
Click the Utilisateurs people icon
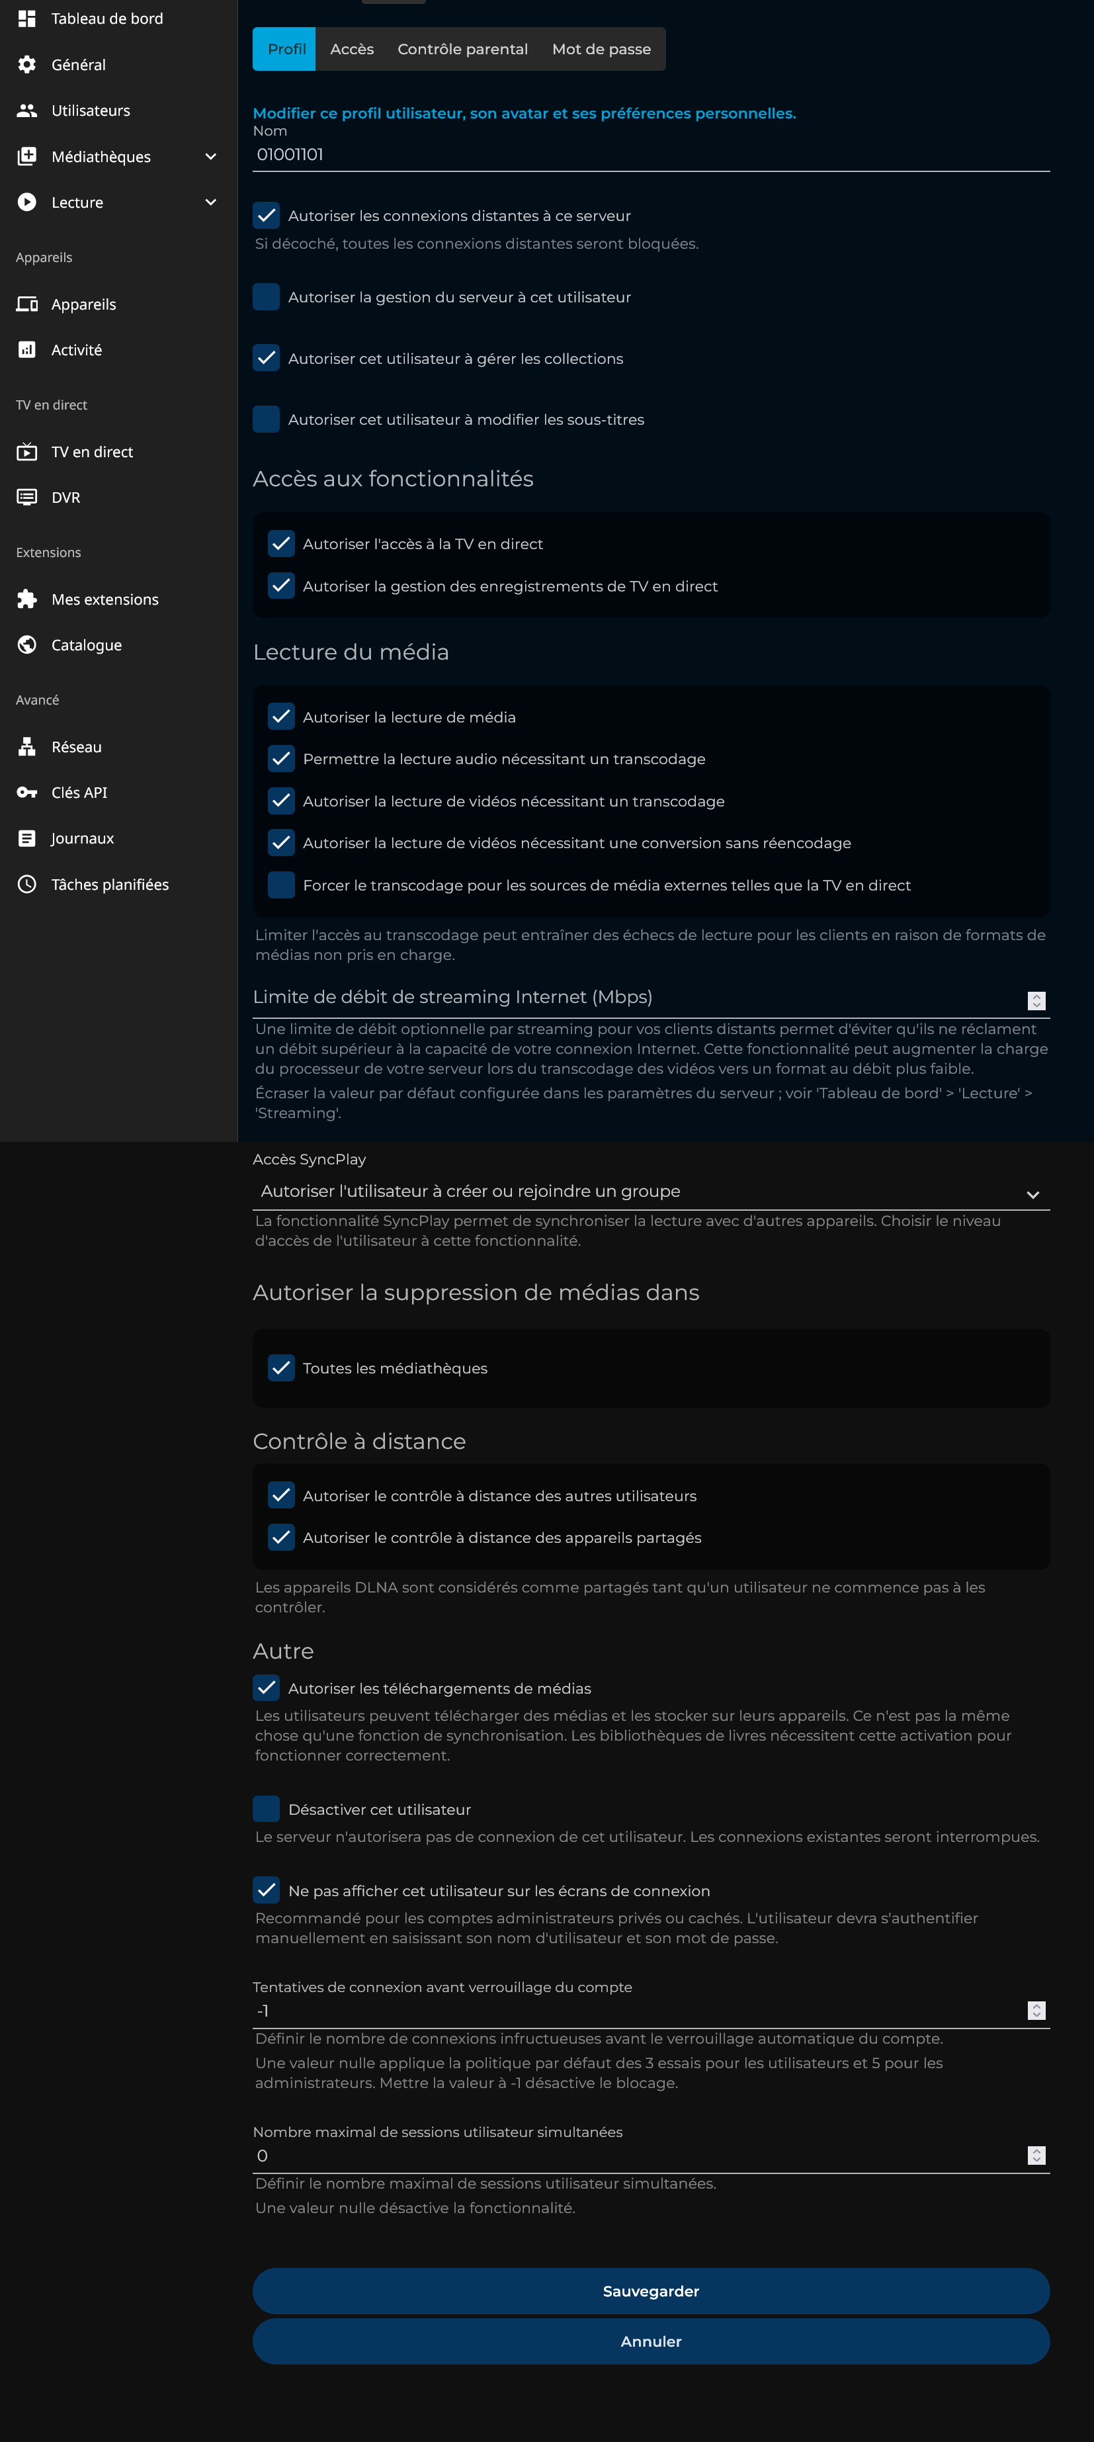point(26,110)
